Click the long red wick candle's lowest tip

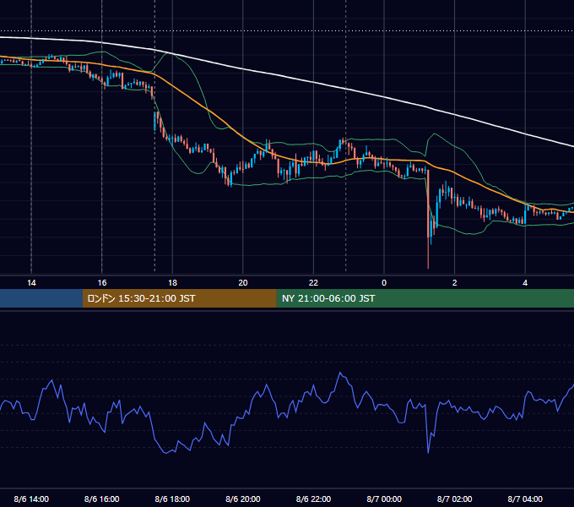click(x=428, y=268)
